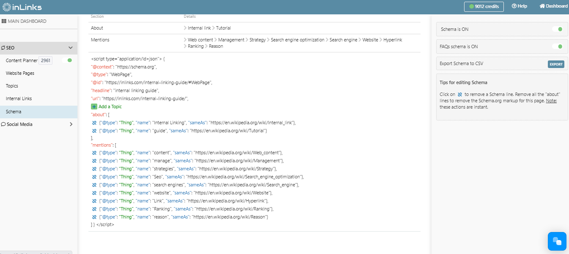Toggle the FAQs schema is ON switch
Viewport: 569px width, 254px height.
click(557, 46)
